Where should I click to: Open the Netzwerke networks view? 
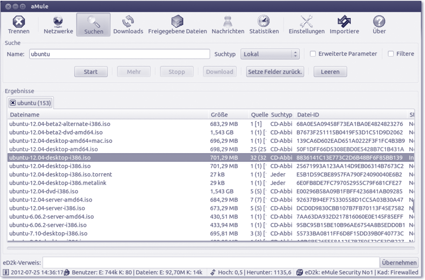click(x=58, y=25)
